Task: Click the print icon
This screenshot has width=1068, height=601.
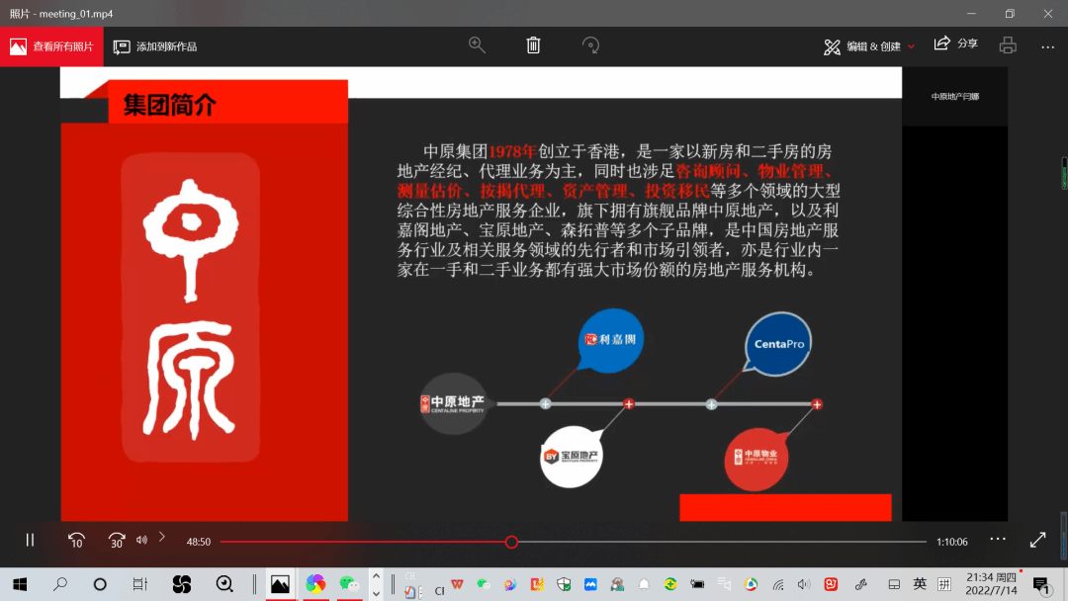Action: [x=1008, y=45]
